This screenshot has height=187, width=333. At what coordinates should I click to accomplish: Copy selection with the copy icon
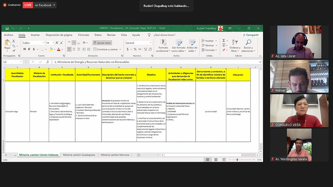coord(14,46)
